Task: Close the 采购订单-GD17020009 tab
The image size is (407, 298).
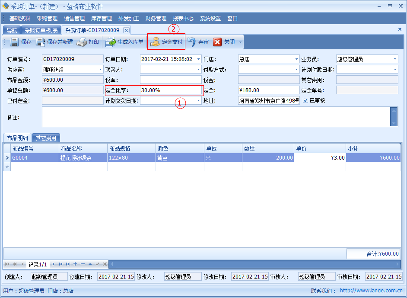Action: pos(126,30)
